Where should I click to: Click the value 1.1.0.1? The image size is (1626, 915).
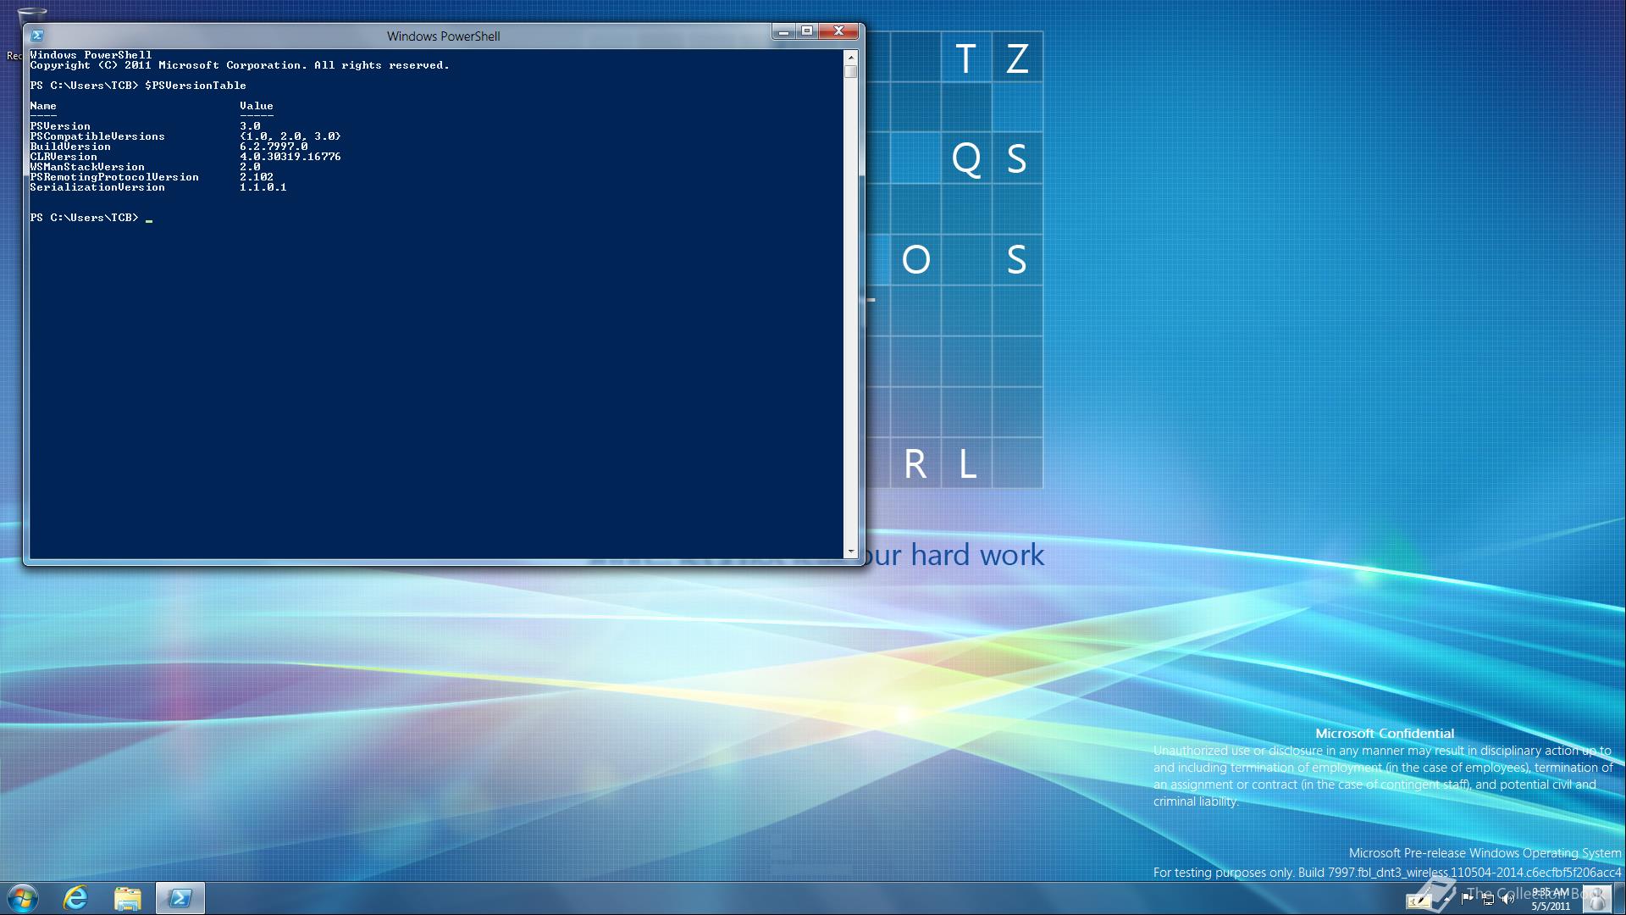tap(263, 187)
